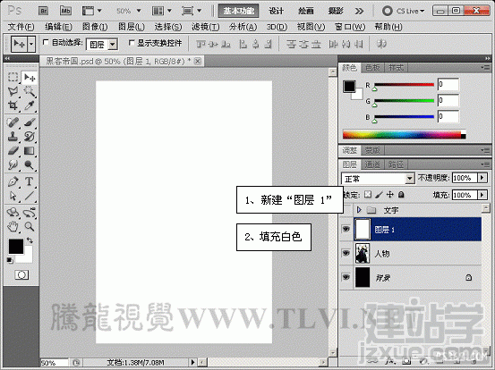
Task: Enable the 自动选择 checkbox
Action: click(46, 42)
